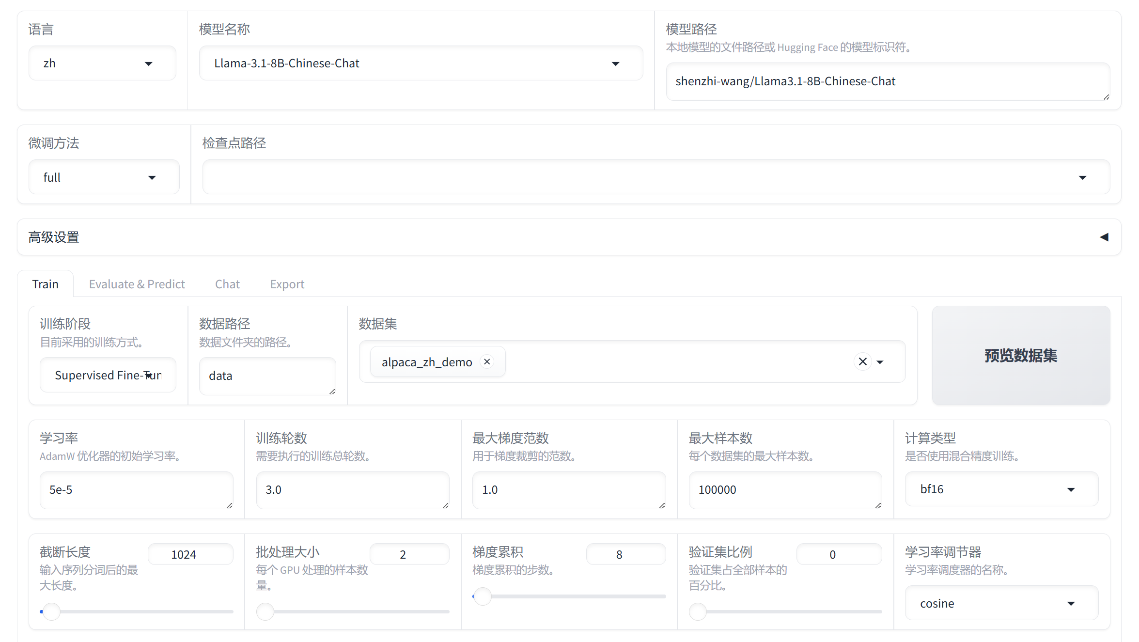Image resolution: width=1139 pixels, height=642 pixels.
Task: Select the Train tab
Action: pyautogui.click(x=45, y=283)
